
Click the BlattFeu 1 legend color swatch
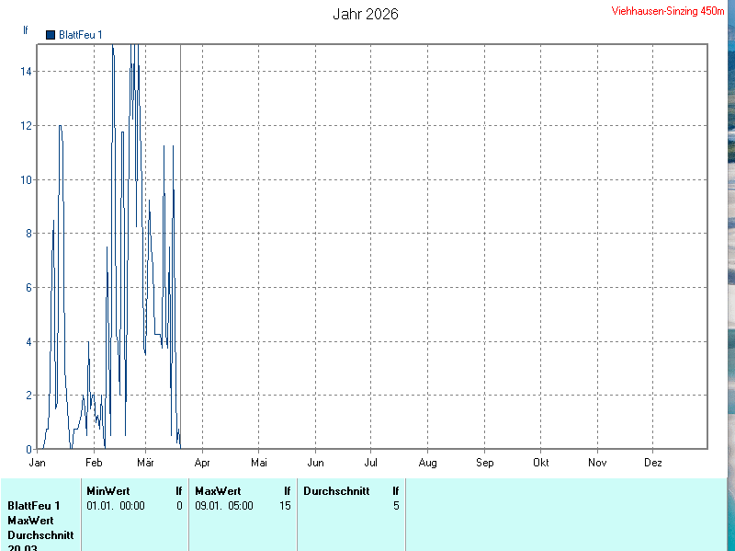(x=51, y=35)
